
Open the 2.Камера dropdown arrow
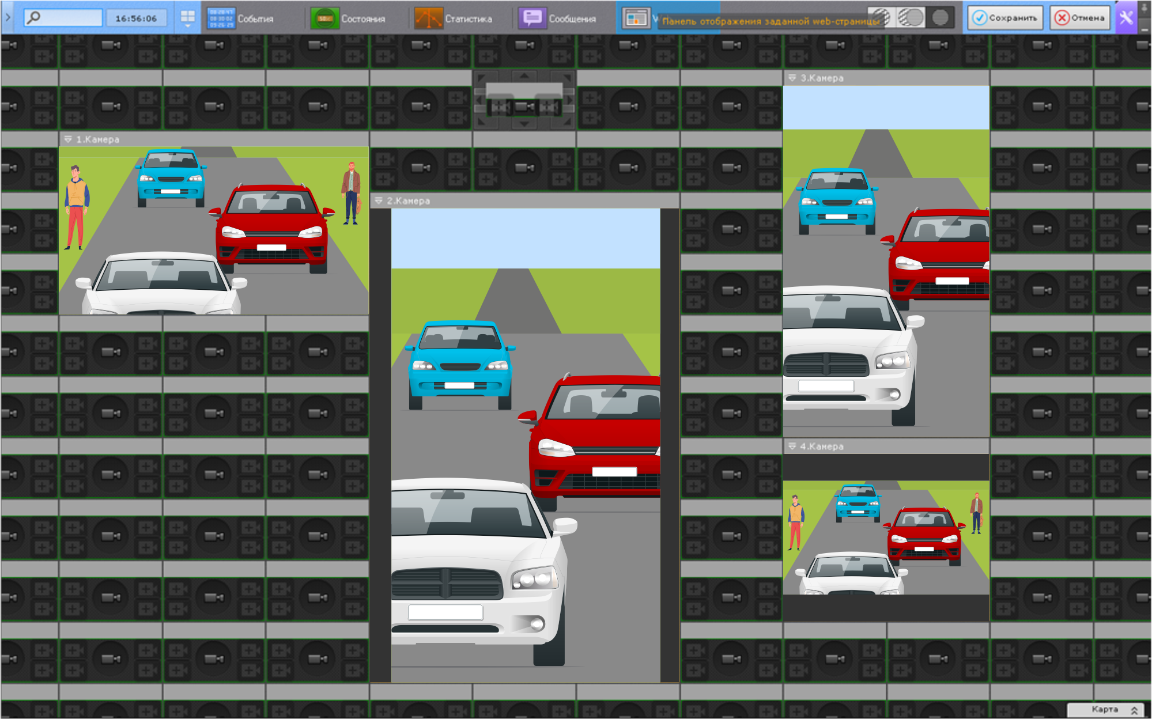[379, 200]
